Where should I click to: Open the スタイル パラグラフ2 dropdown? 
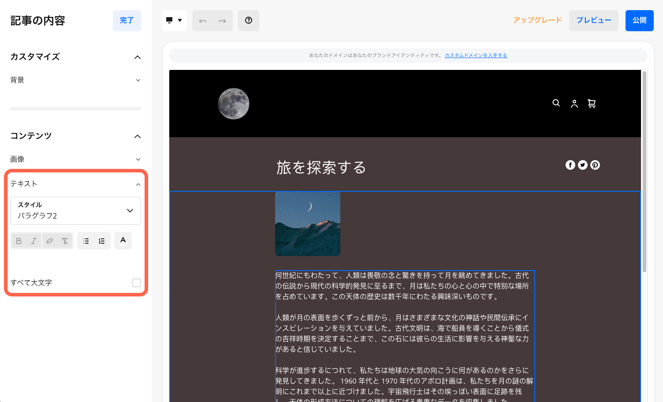75,211
